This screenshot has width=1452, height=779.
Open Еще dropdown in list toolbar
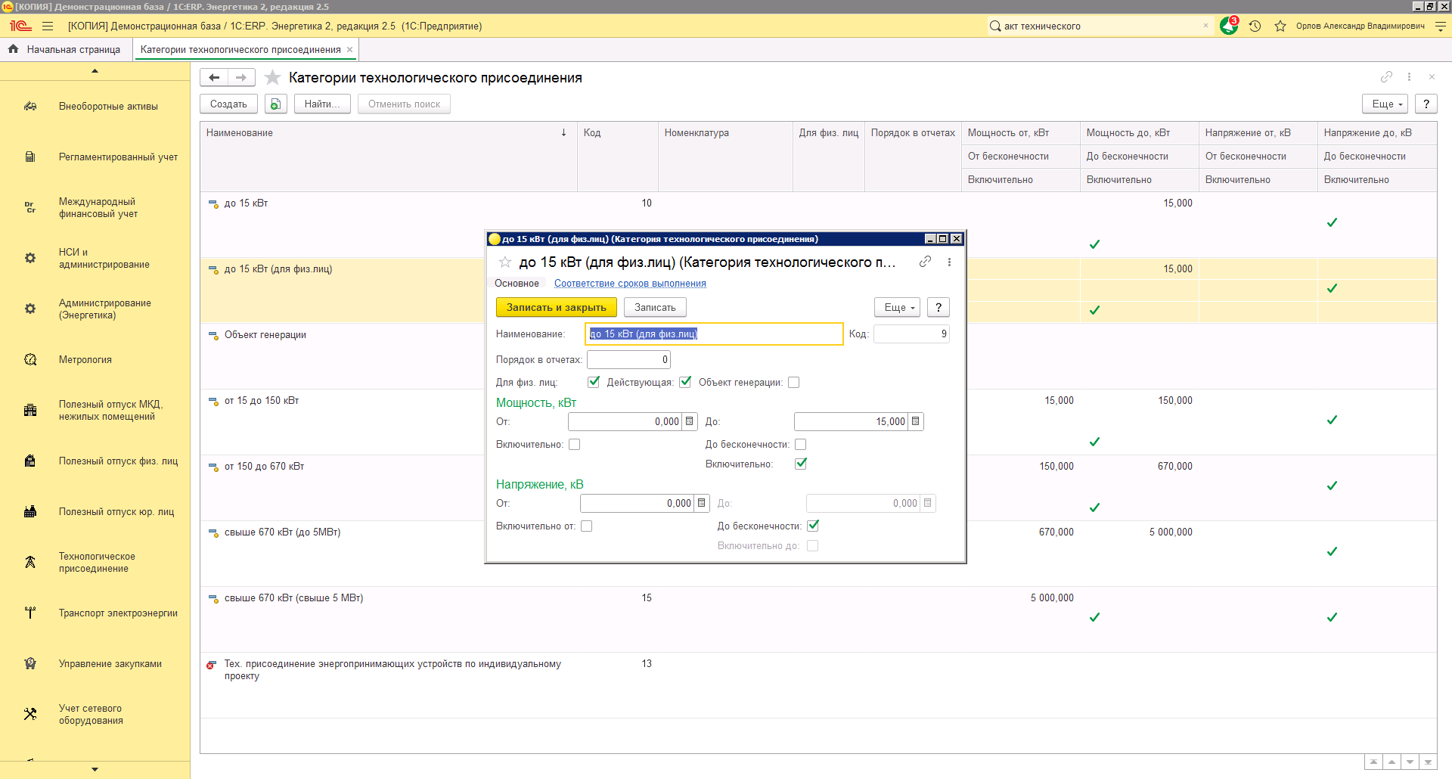pyautogui.click(x=1385, y=104)
